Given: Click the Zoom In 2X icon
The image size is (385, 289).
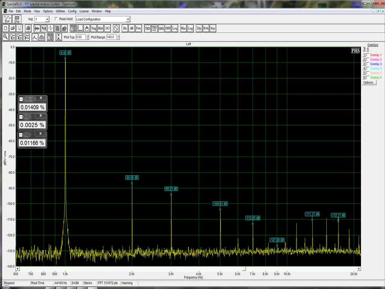Looking at the screenshot, I should coord(14,37).
